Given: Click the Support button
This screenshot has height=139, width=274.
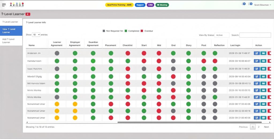Looking at the screenshot, I should [x=140, y=5].
